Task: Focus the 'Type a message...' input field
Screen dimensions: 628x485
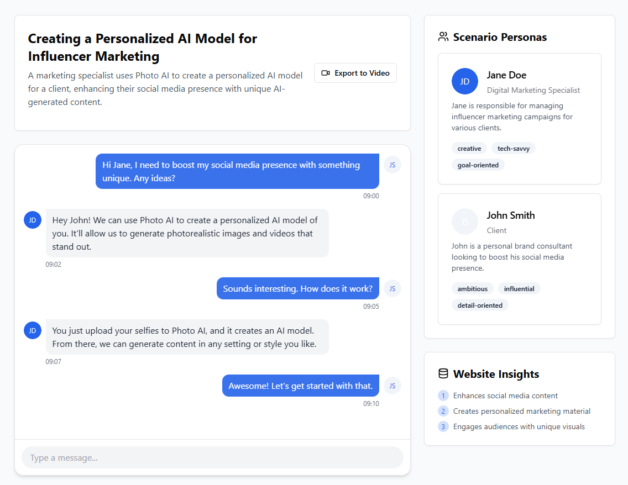Action: click(x=212, y=457)
